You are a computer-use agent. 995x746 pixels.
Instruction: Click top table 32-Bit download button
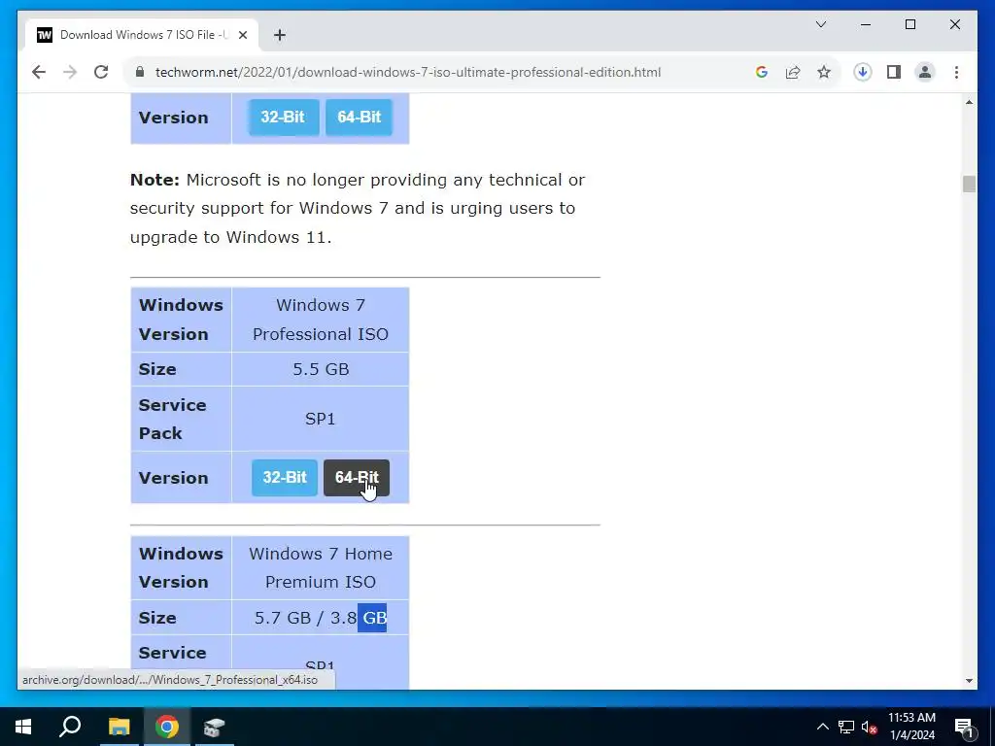coord(283,118)
